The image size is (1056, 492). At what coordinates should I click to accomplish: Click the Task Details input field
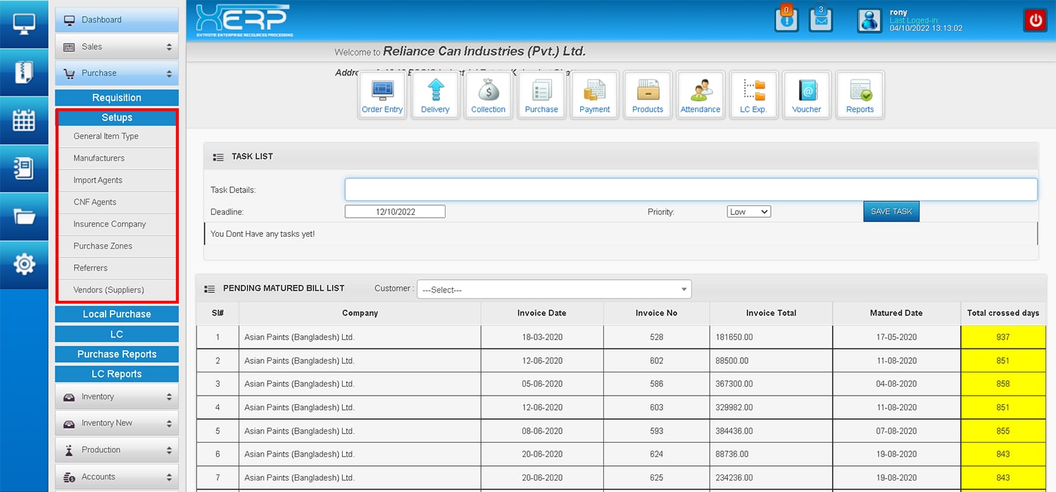(x=691, y=190)
